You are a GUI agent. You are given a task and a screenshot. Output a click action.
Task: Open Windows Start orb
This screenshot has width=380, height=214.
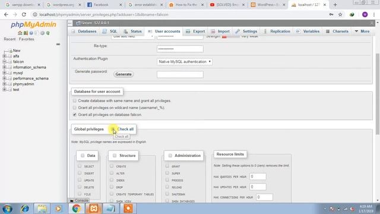click(7, 209)
